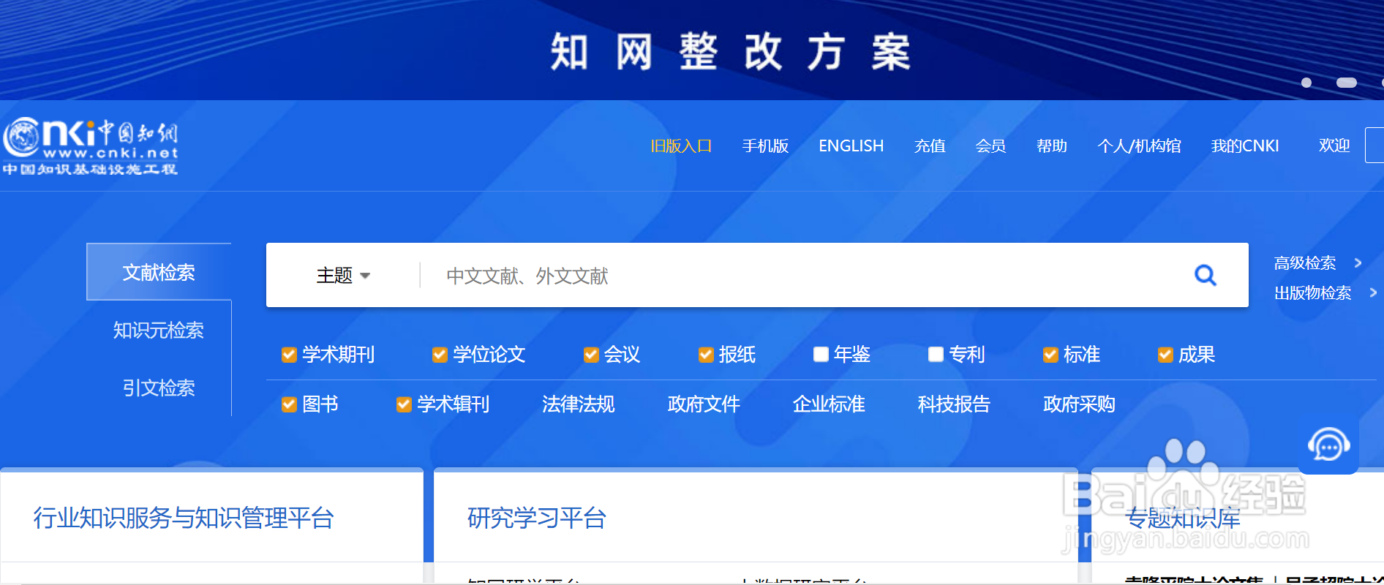The image size is (1384, 585).
Task: Toggle 学术期刊 checkbox
Action: click(x=289, y=355)
